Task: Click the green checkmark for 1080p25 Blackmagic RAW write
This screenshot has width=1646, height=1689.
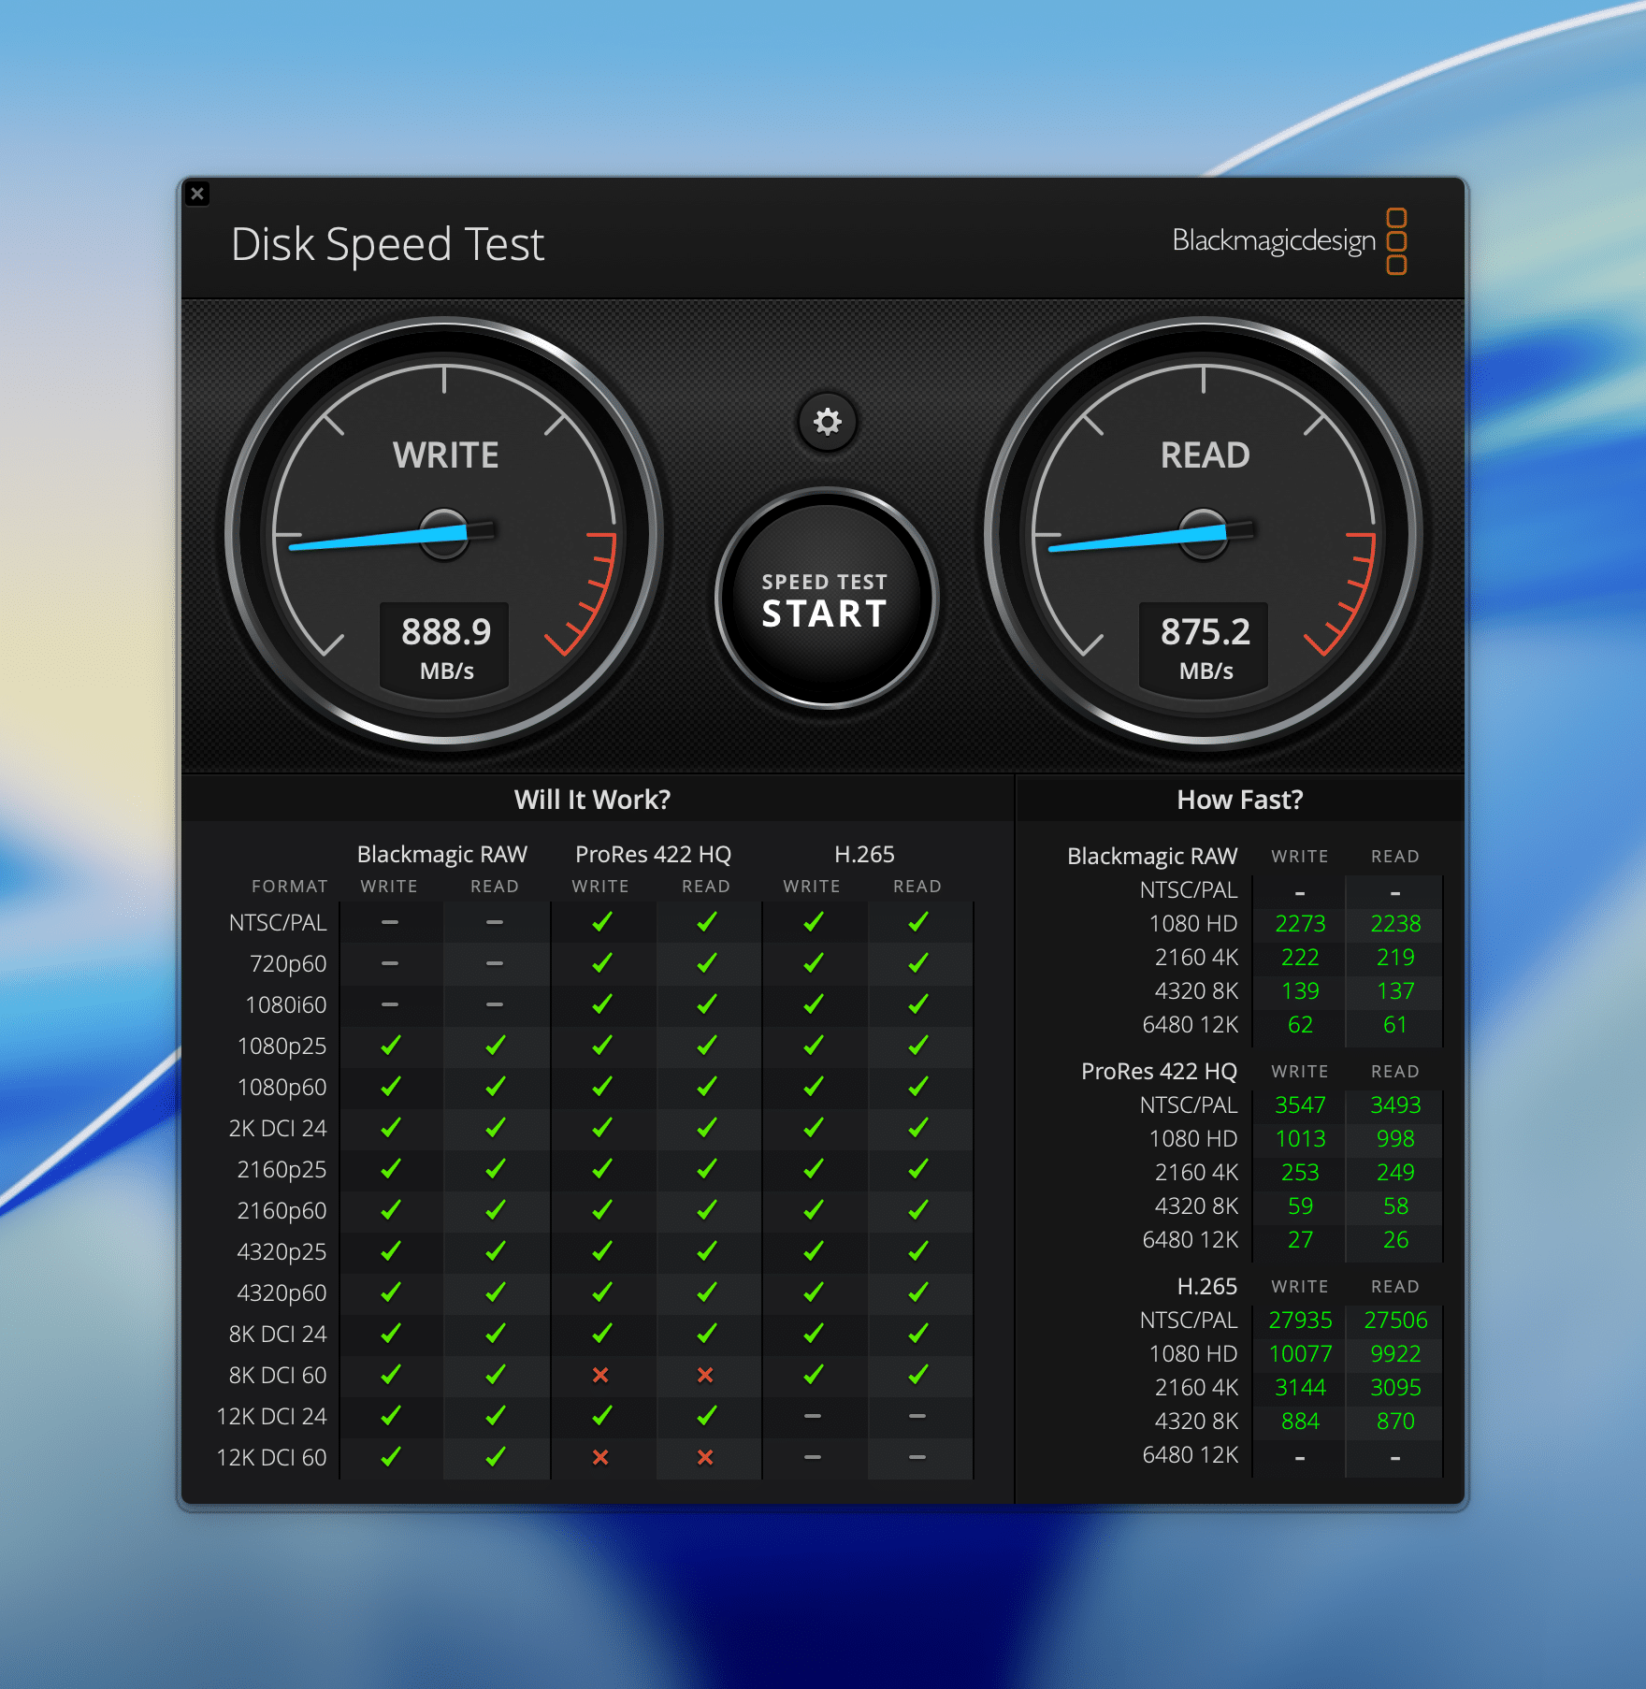Action: point(389,1046)
